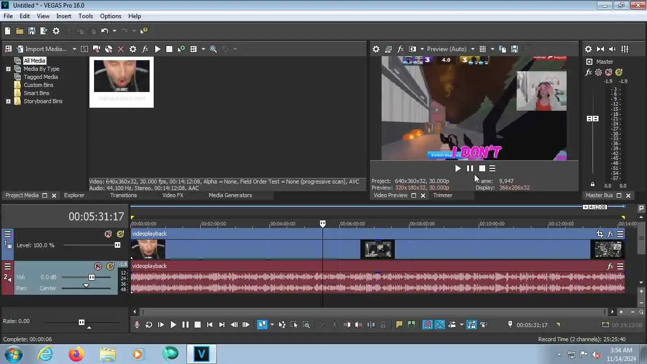Open event pan/crop on video event
This screenshot has height=364, width=647.
599,234
